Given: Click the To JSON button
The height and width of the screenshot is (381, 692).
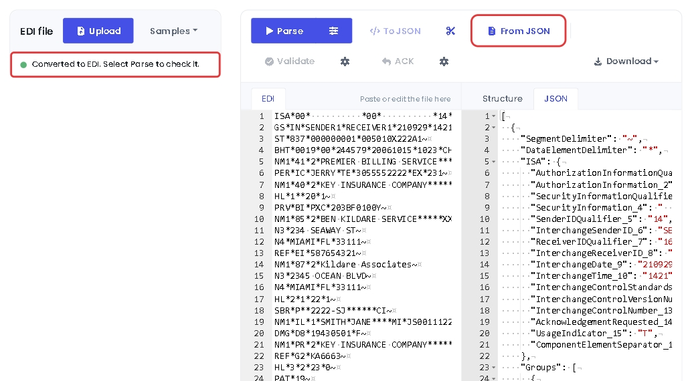Looking at the screenshot, I should tap(396, 31).
